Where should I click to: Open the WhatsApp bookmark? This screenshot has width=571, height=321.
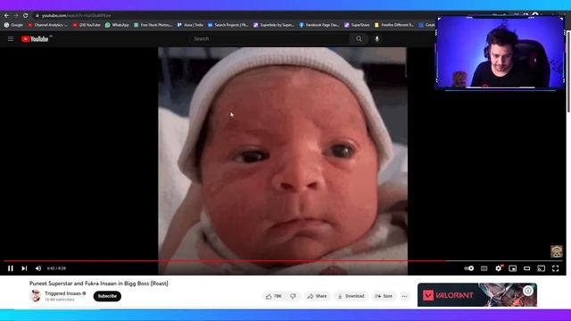click(x=117, y=25)
